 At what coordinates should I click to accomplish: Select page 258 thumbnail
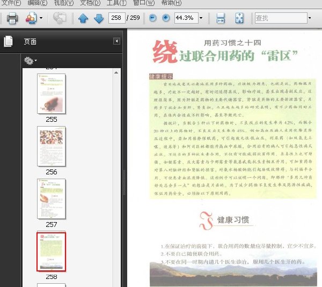tap(52, 252)
